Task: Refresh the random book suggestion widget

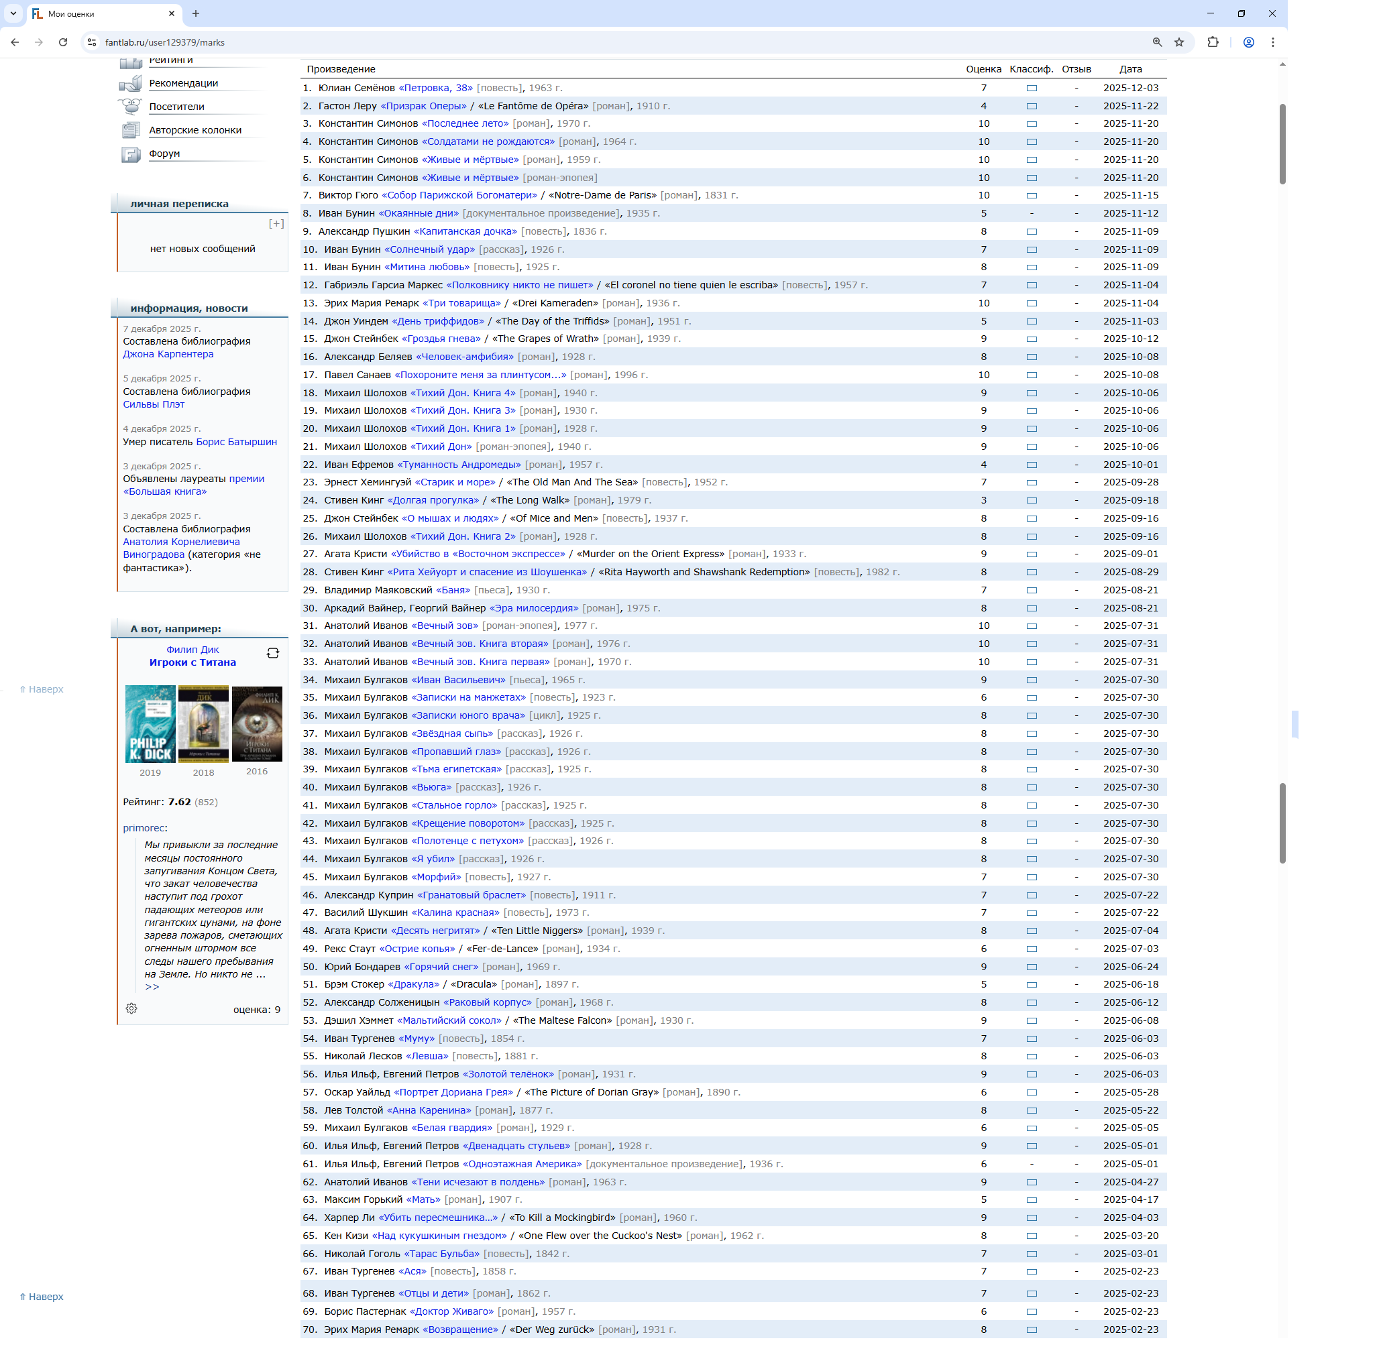Action: (x=273, y=654)
